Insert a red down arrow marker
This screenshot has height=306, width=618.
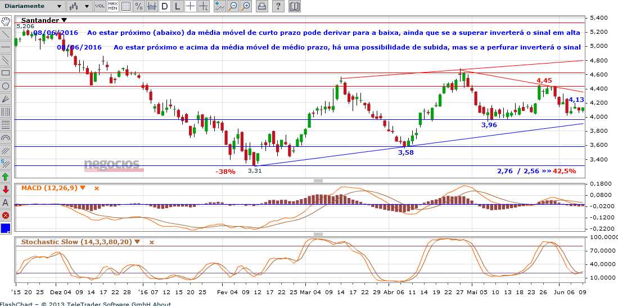pos(6,190)
